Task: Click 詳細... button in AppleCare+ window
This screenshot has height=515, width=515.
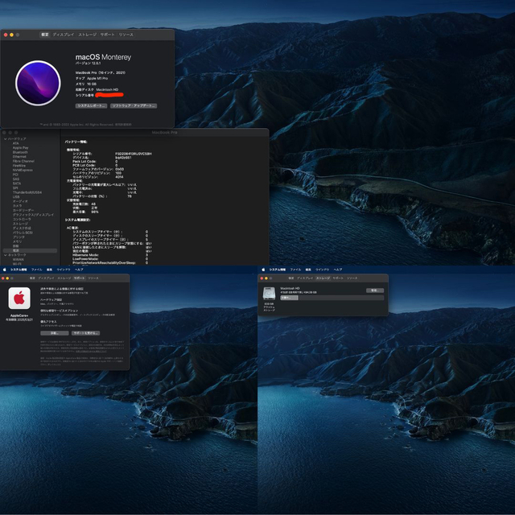Action: click(55, 333)
